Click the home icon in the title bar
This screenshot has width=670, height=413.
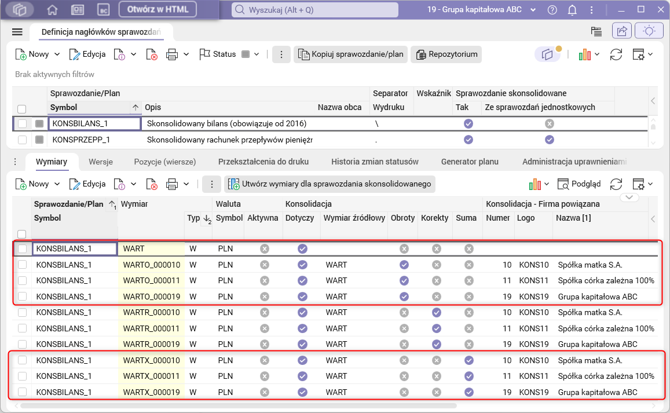[x=52, y=9]
